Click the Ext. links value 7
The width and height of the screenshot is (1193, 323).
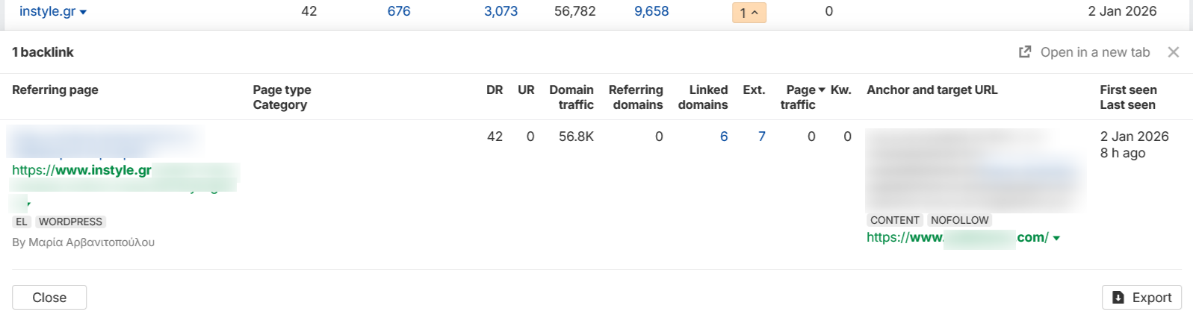pyautogui.click(x=762, y=137)
